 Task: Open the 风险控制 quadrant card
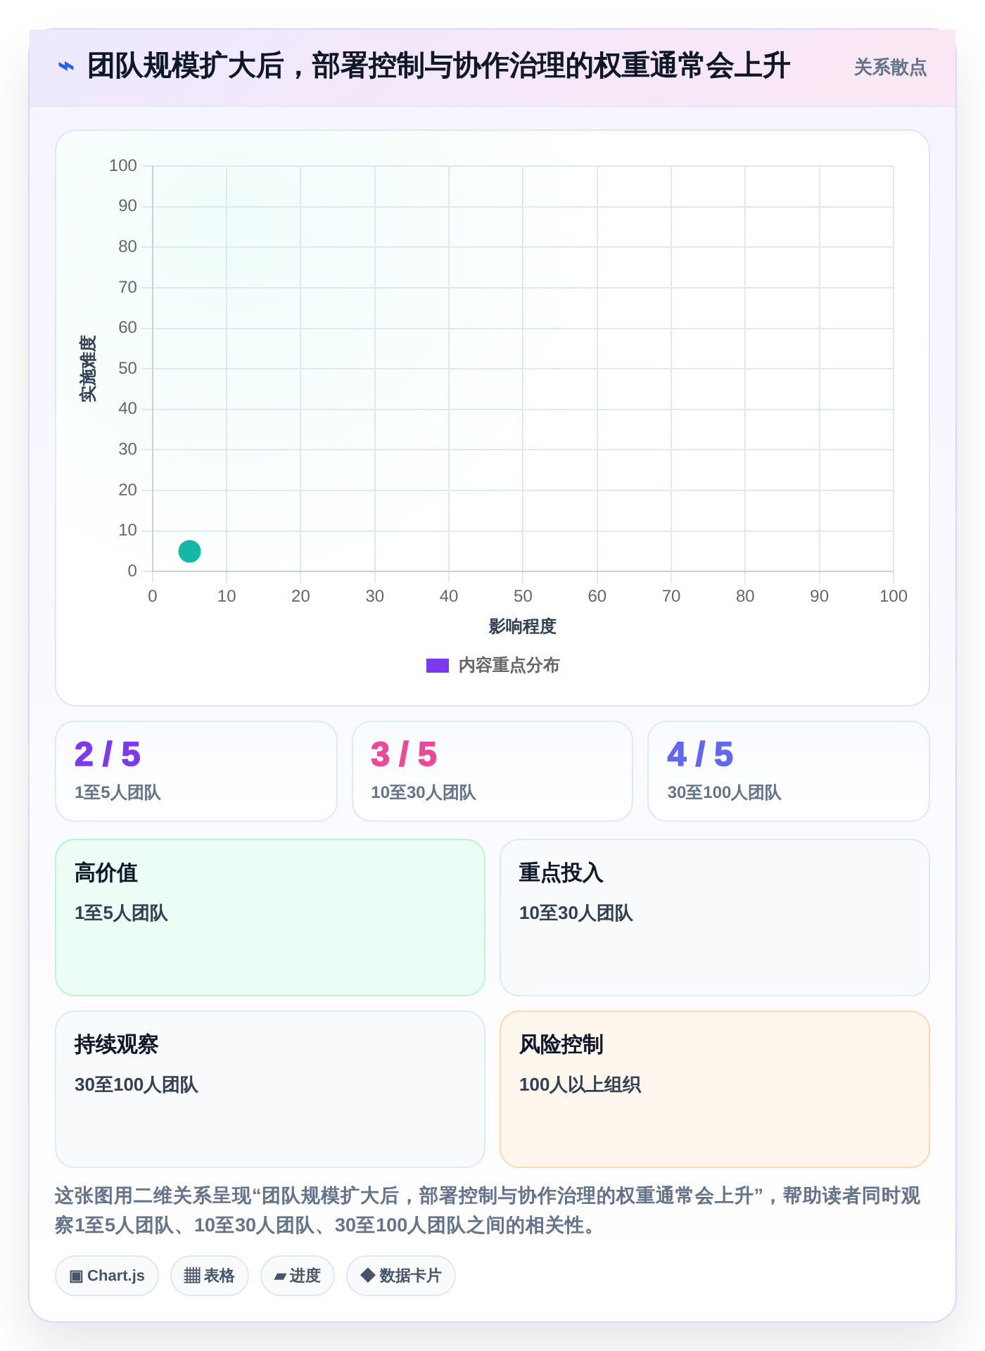pyautogui.click(x=715, y=1089)
